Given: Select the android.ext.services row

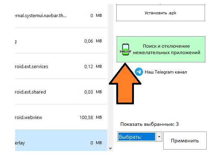Looking at the screenshot, I should tap(61, 66).
